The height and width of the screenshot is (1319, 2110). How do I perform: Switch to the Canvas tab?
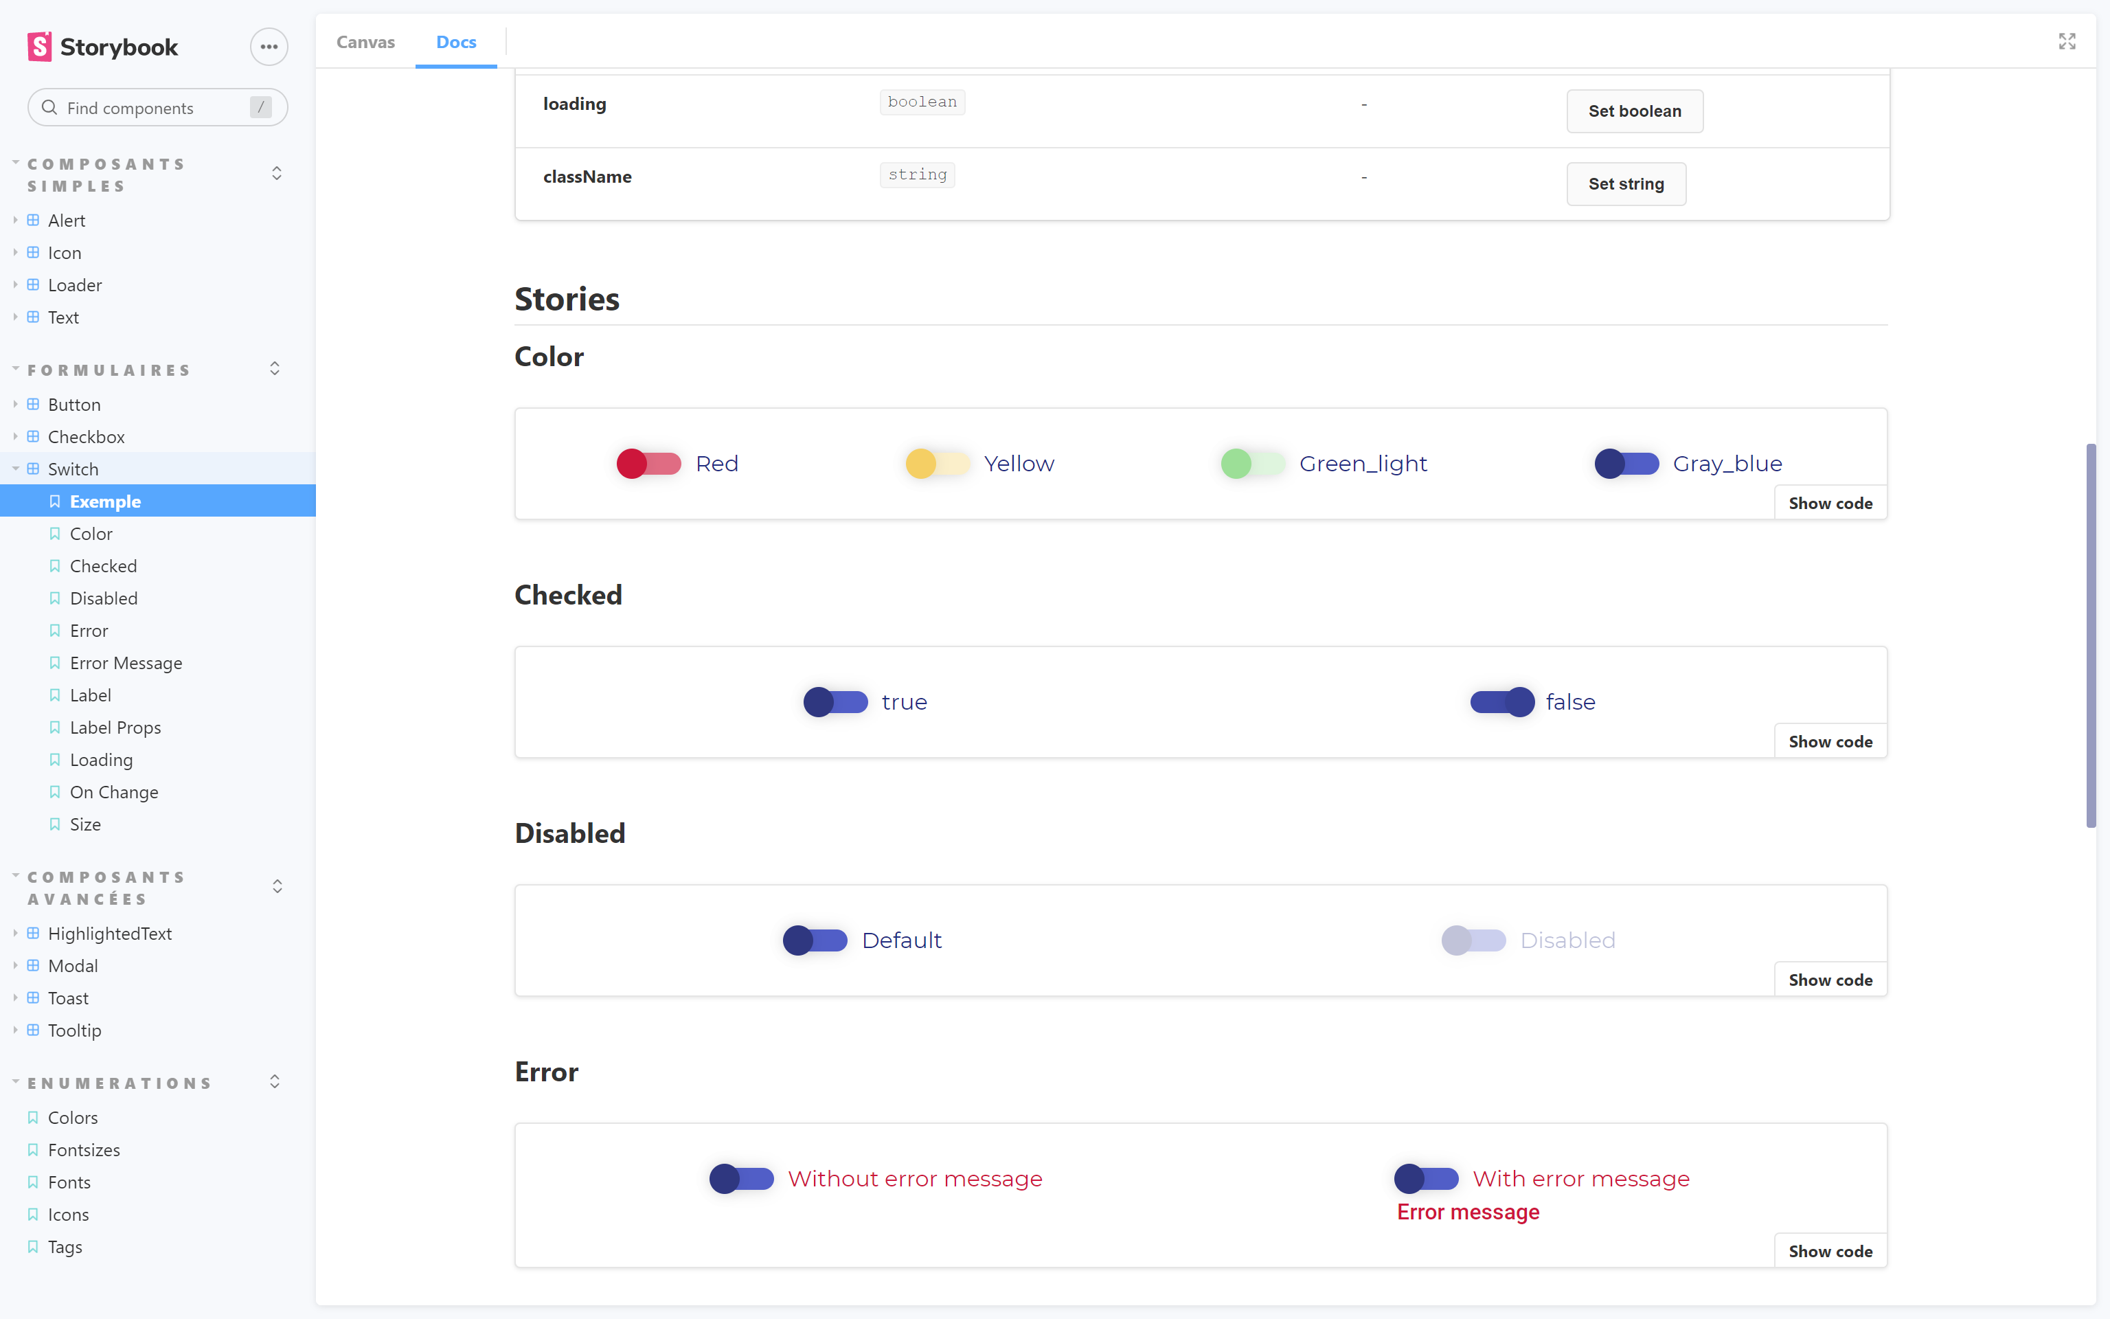[365, 42]
